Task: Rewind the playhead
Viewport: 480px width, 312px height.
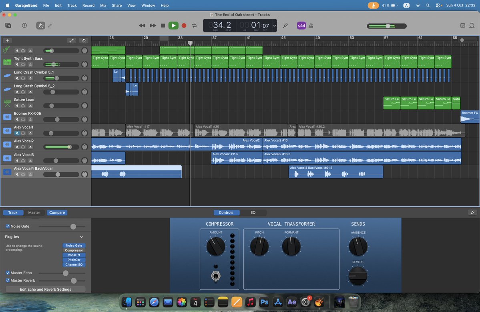Action: tap(142, 26)
